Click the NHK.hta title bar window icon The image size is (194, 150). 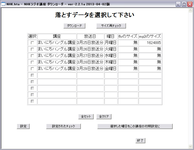pos(3,4)
